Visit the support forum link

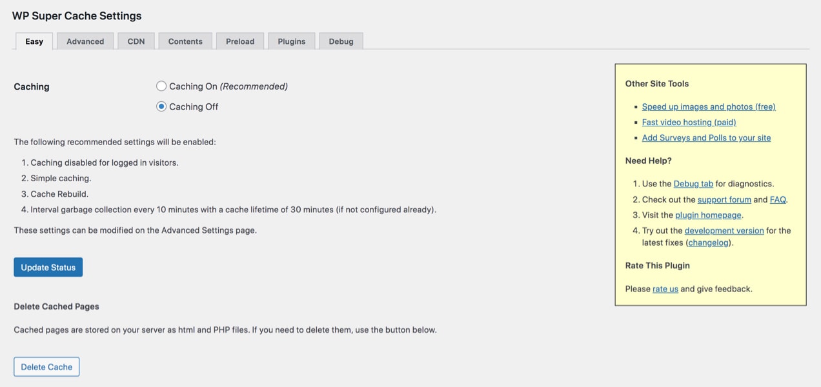pos(724,199)
